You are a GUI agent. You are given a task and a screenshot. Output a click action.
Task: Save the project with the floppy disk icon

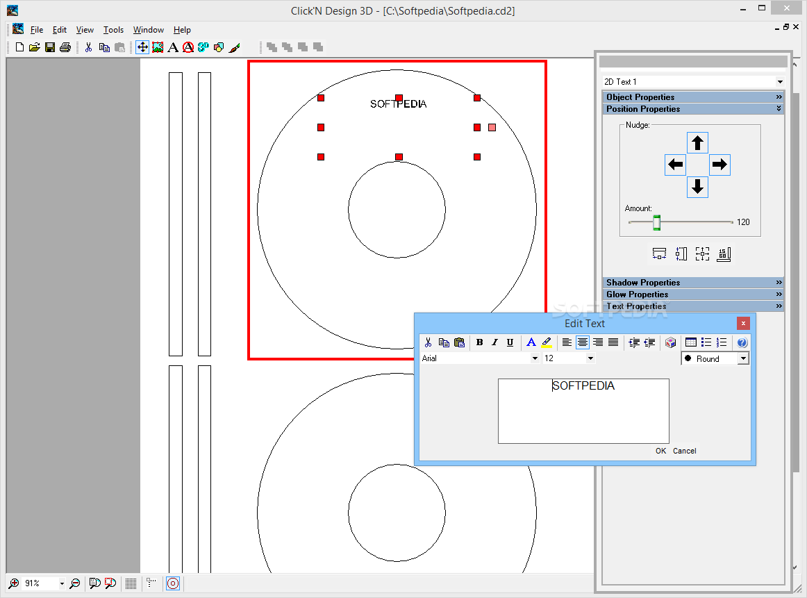[x=50, y=47]
